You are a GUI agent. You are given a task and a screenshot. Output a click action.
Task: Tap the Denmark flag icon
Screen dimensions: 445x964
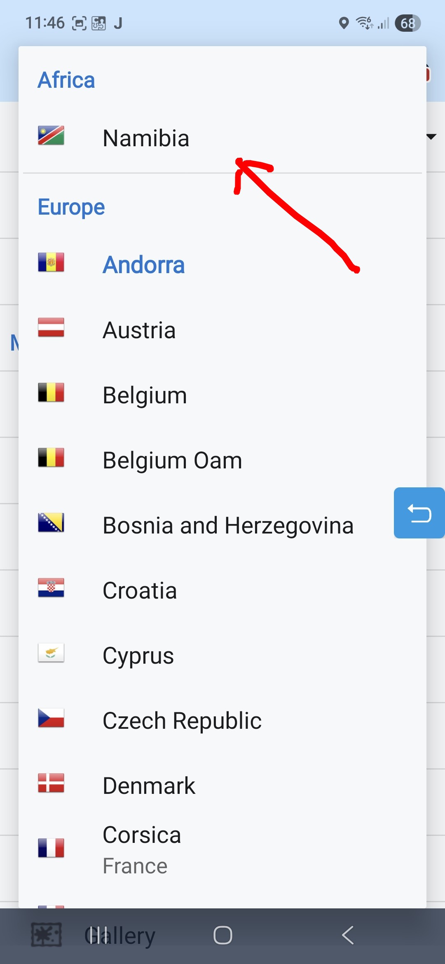pyautogui.click(x=51, y=783)
